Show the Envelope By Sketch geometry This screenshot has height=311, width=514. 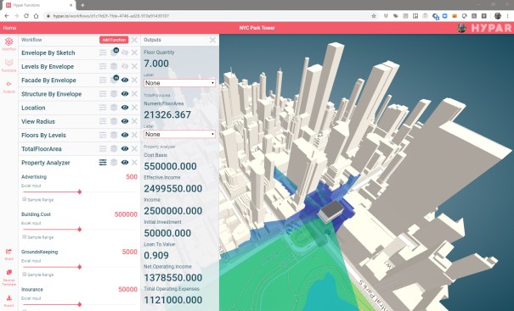(x=125, y=53)
